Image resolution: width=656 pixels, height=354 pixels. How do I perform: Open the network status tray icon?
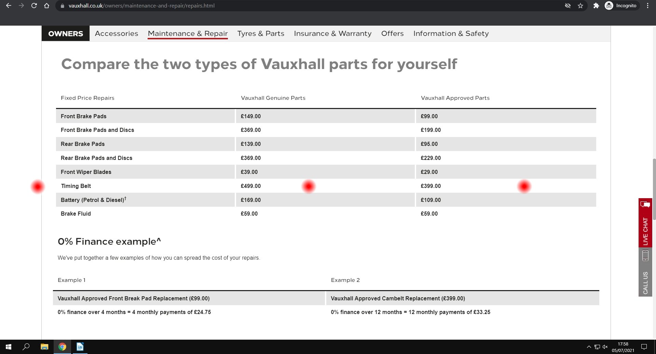click(x=597, y=347)
